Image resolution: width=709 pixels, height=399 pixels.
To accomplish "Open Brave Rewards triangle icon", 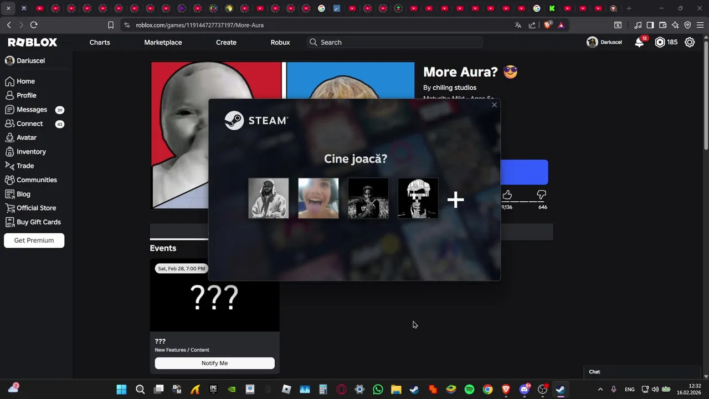I will click(x=561, y=25).
